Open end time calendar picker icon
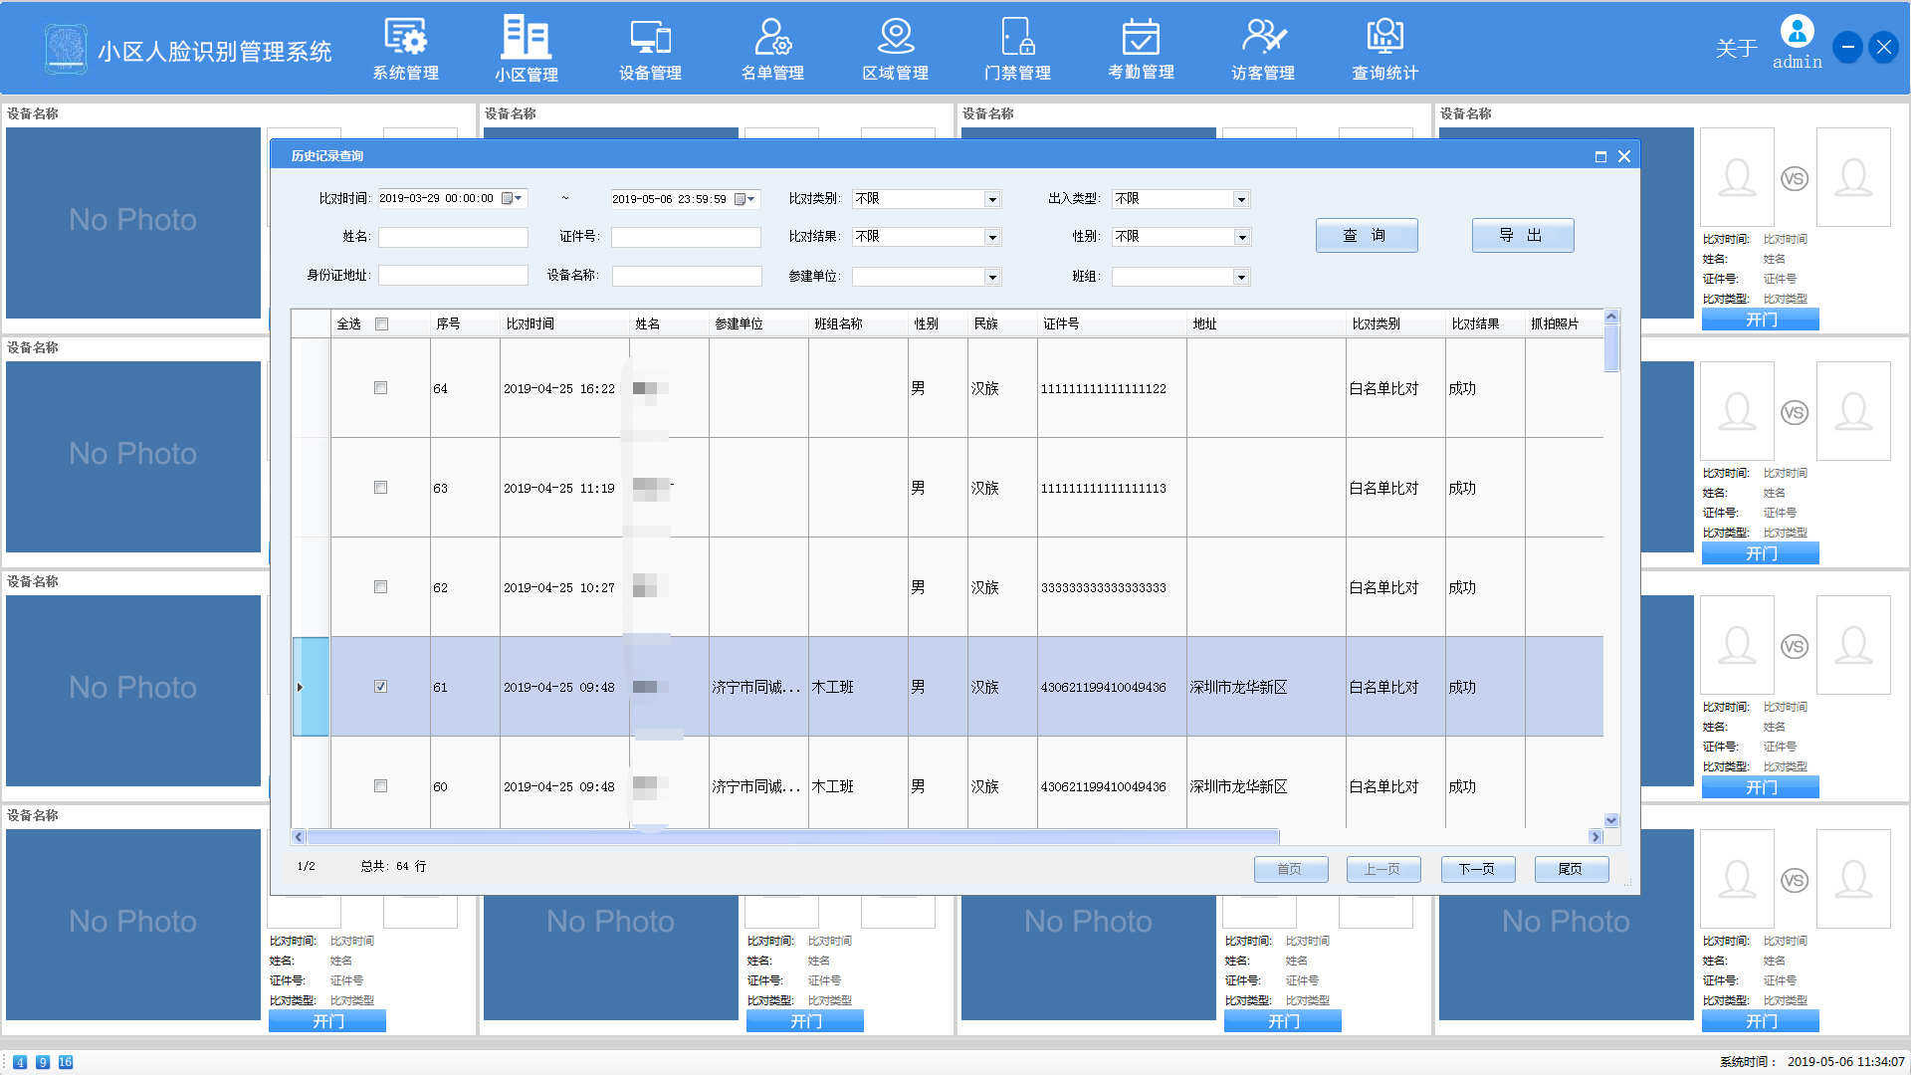This screenshot has height=1075, width=1911. 740,199
